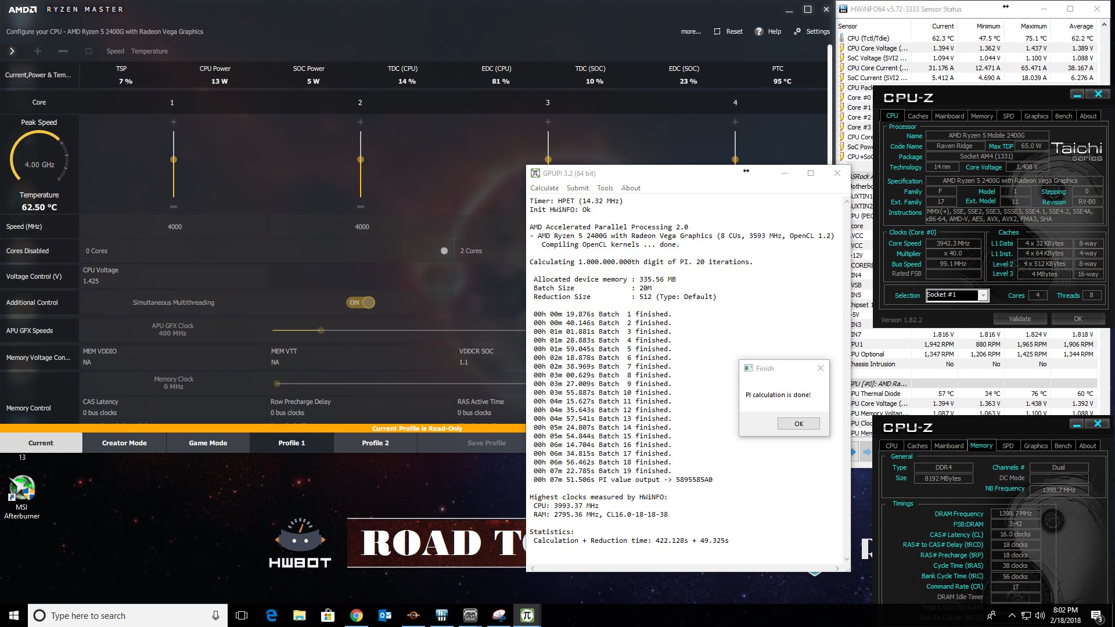Screen dimensions: 1115x627
Task: Decrease Core 2 speed with minus
Action: pyautogui.click(x=361, y=206)
